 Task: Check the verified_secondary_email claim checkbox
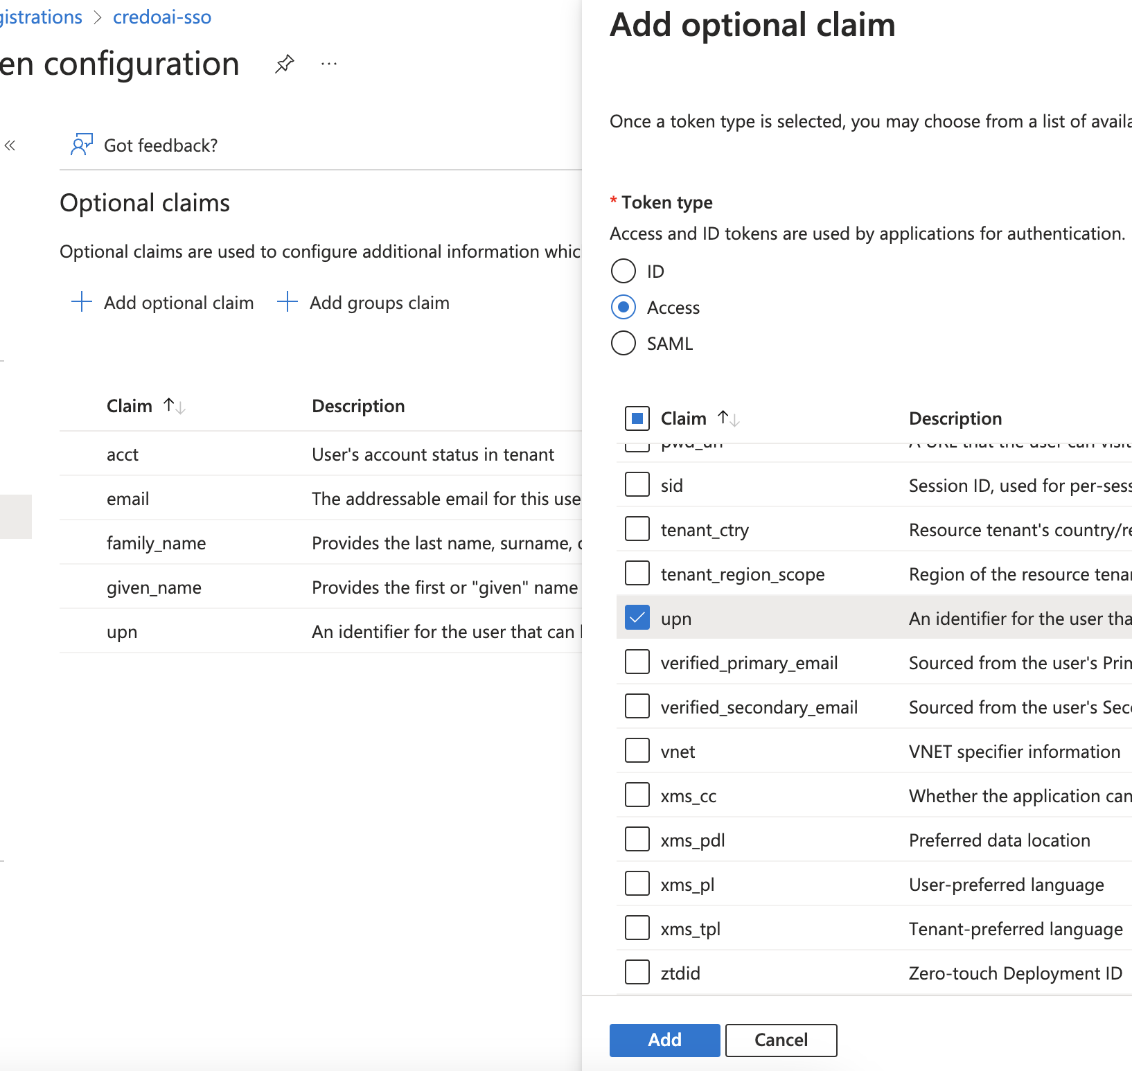pyautogui.click(x=637, y=706)
